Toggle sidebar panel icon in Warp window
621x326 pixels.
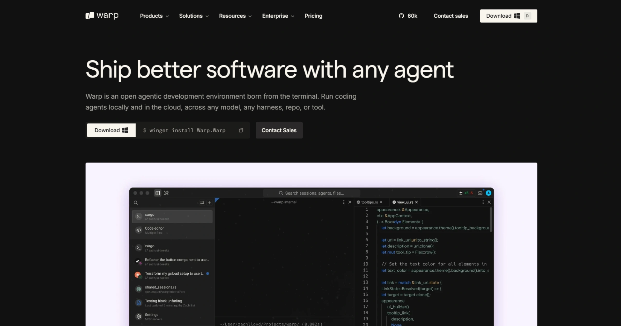(158, 193)
